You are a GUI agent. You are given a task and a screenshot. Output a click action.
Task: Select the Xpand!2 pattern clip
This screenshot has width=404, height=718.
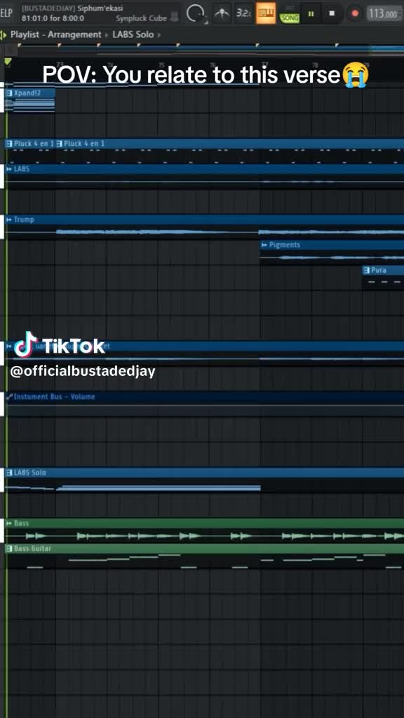29,100
